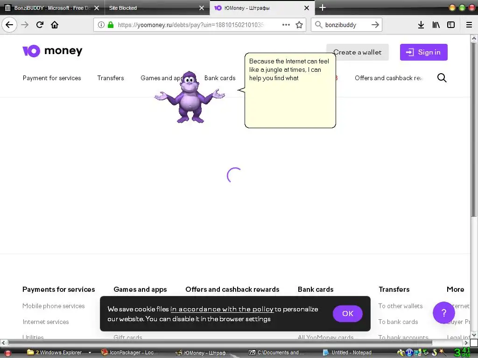Open the Internet services footer link

coord(46,322)
